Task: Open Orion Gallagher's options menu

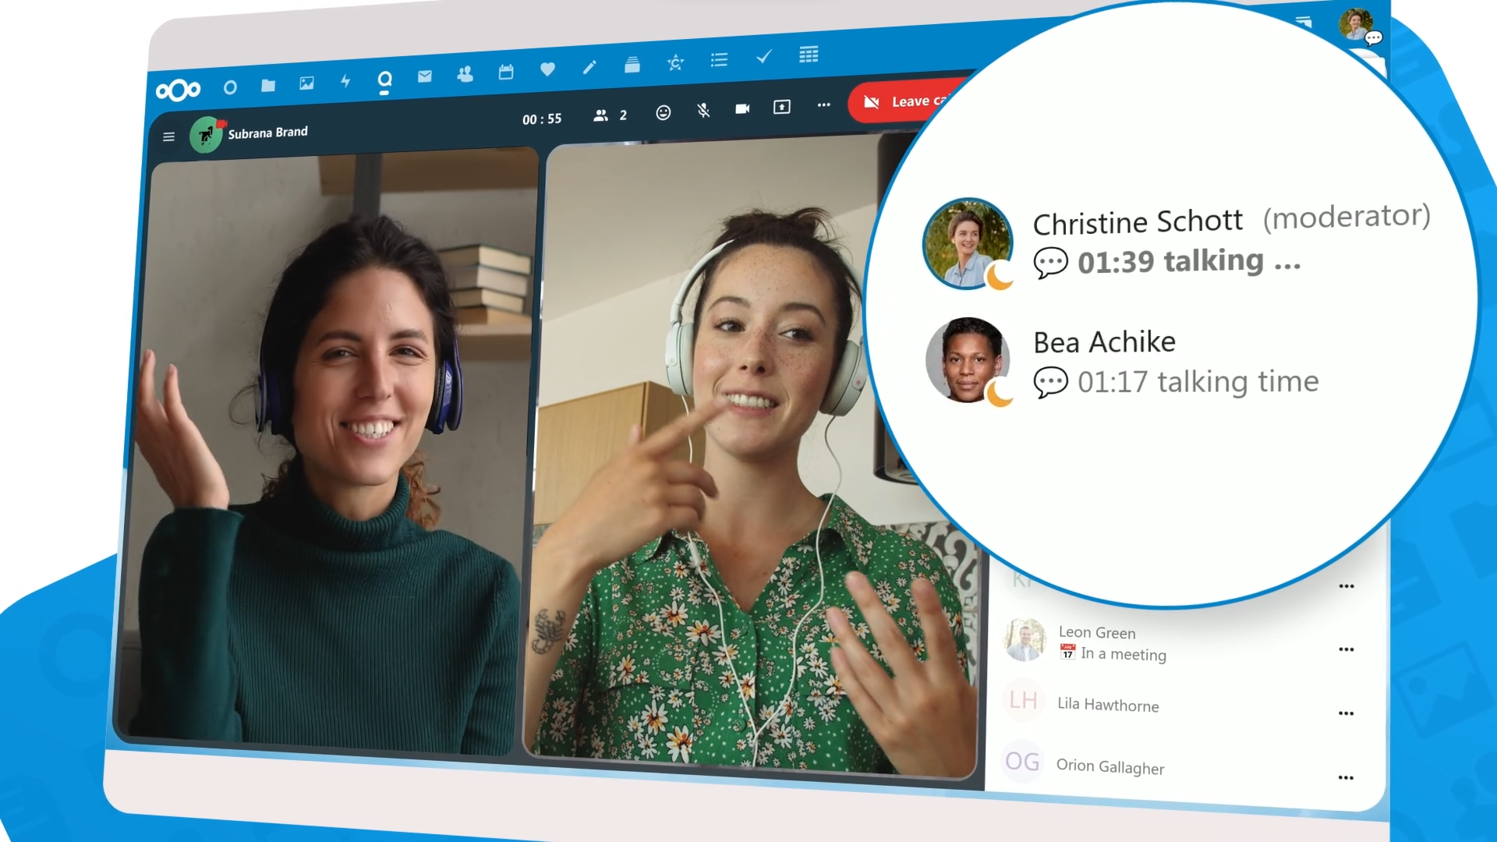Action: 1347,777
